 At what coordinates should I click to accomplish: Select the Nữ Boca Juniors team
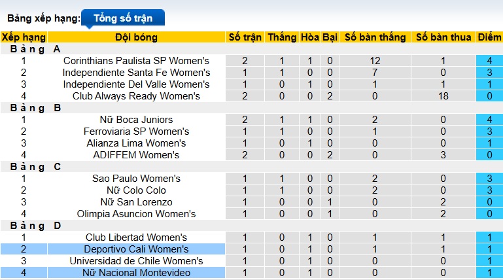136,120
